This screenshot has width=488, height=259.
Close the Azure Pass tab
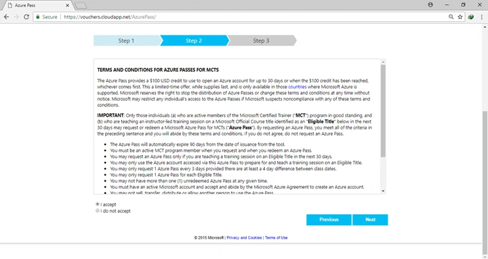point(67,5)
